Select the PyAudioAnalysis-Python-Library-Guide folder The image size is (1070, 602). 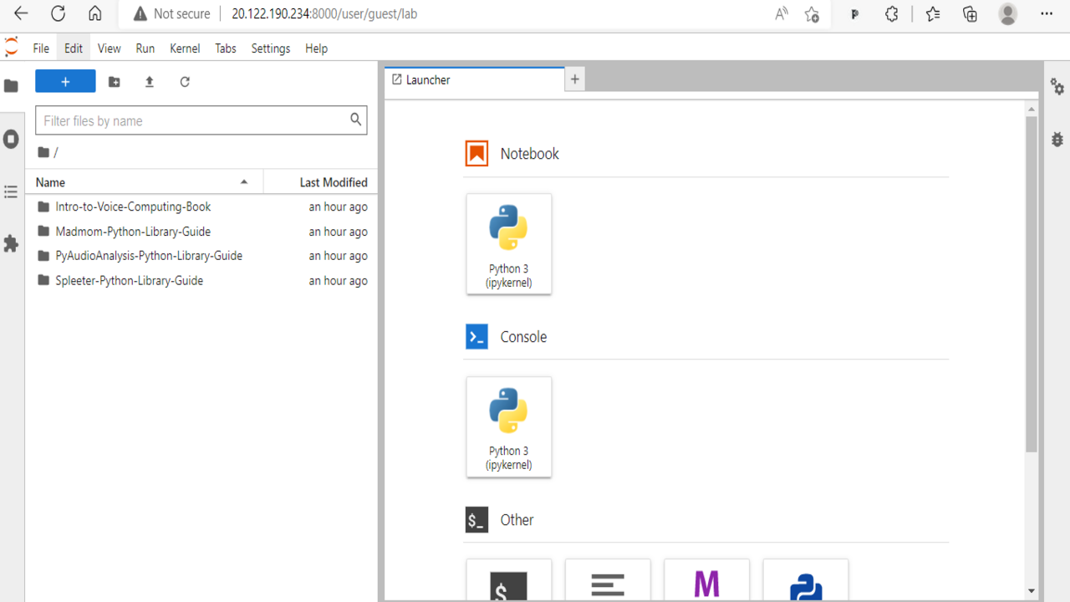pos(201,256)
